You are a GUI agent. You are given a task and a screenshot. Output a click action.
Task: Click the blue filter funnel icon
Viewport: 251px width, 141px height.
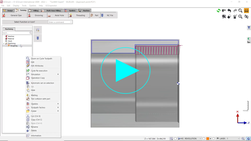pos(249,28)
